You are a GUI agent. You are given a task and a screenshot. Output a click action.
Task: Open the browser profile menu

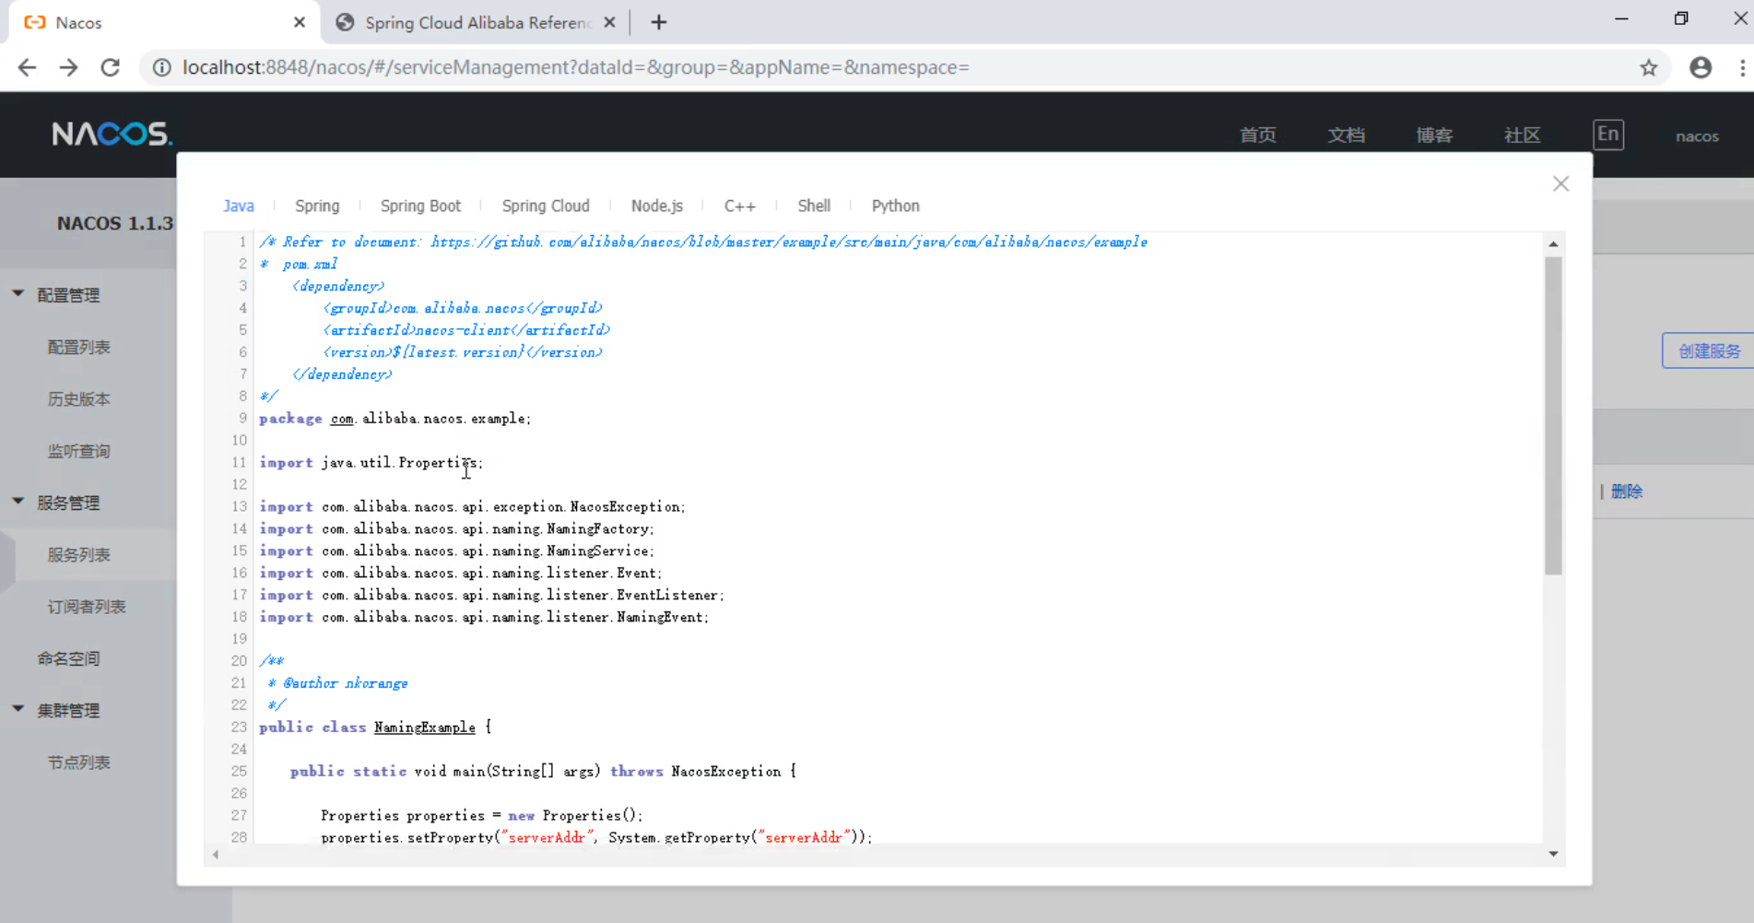point(1701,67)
